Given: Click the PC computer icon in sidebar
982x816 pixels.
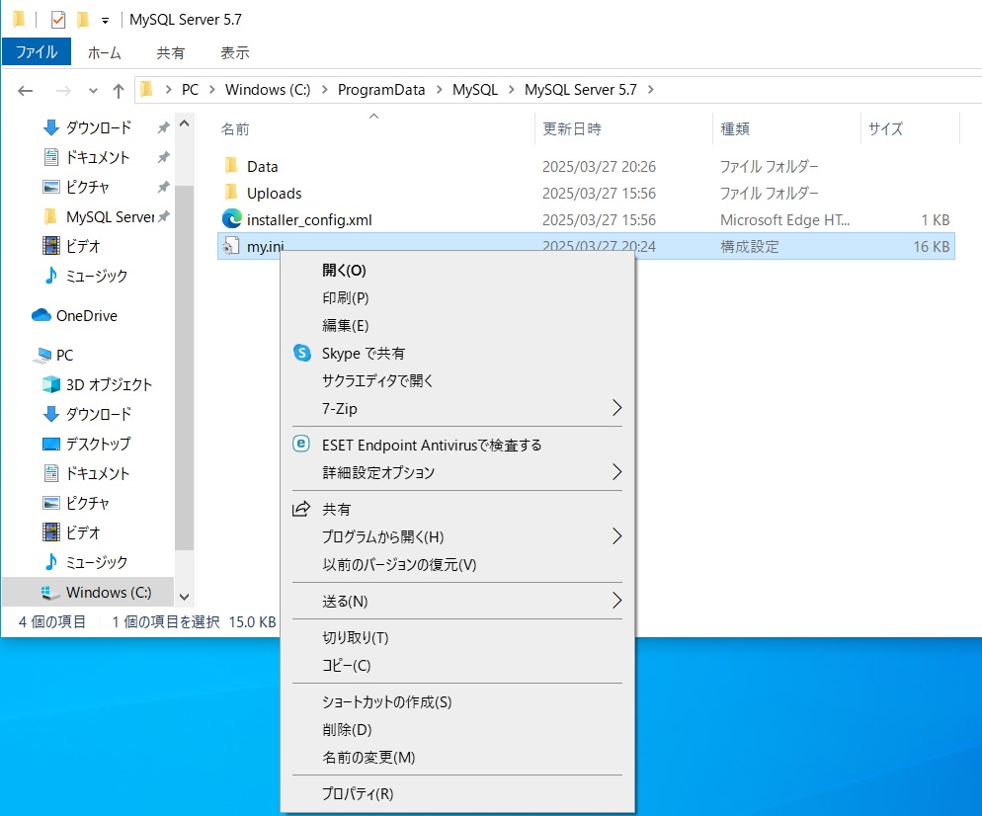Looking at the screenshot, I should pyautogui.click(x=42, y=355).
